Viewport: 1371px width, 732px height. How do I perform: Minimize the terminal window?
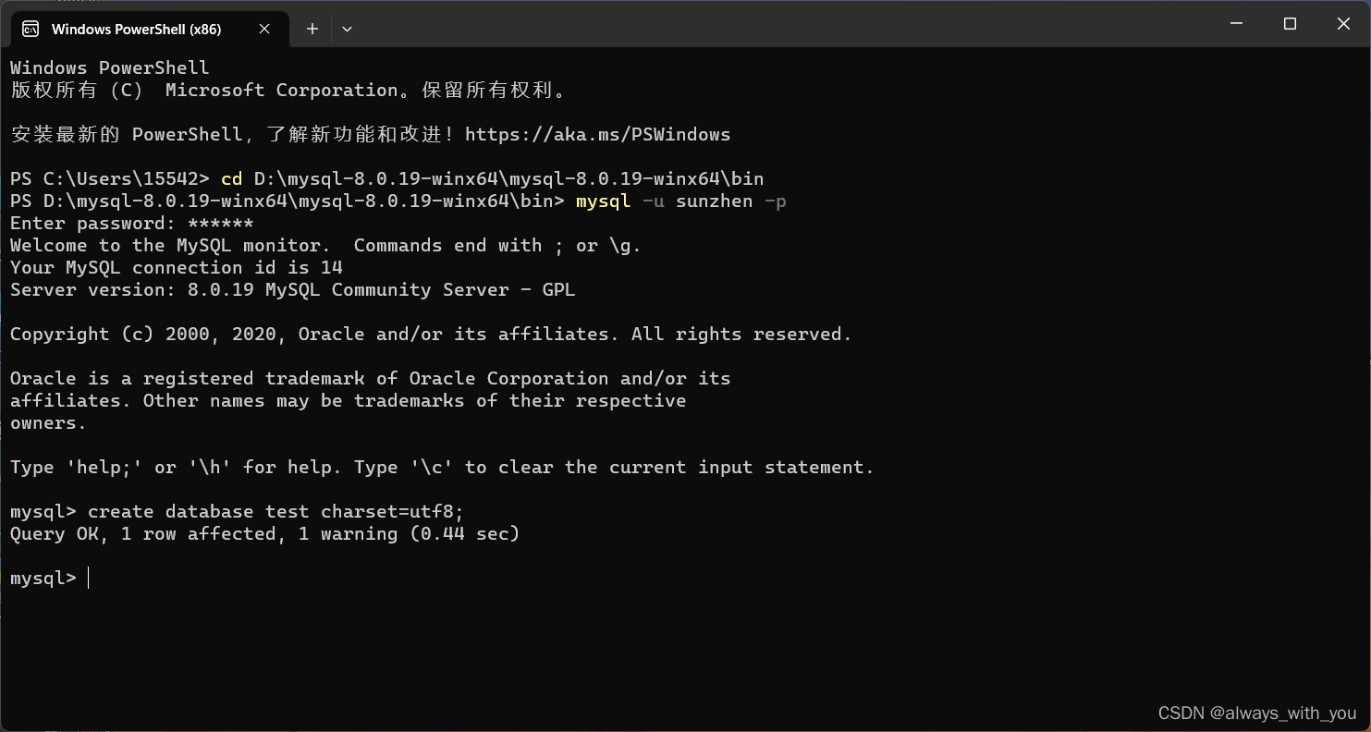coord(1236,23)
